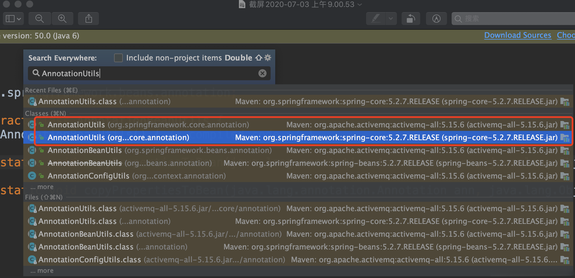Screen dimensions: 575x278
Task: Click the Share icon in Preview toolbar
Action: pos(89,19)
